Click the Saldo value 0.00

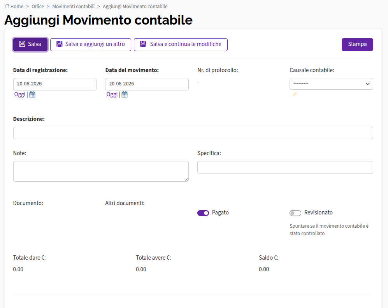(x=264, y=269)
